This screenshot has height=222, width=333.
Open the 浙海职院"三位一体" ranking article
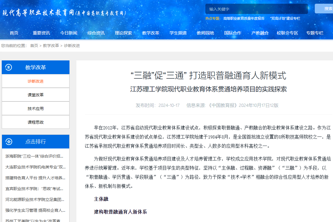(x=34, y=156)
